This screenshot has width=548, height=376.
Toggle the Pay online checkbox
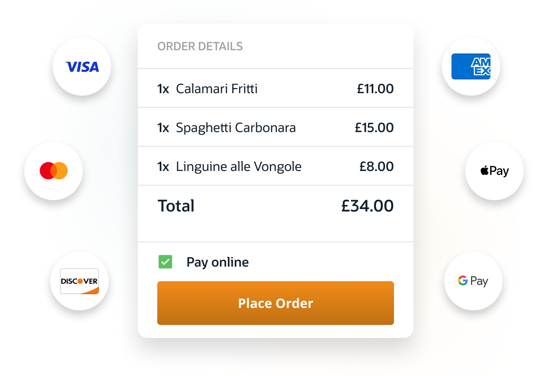(165, 262)
